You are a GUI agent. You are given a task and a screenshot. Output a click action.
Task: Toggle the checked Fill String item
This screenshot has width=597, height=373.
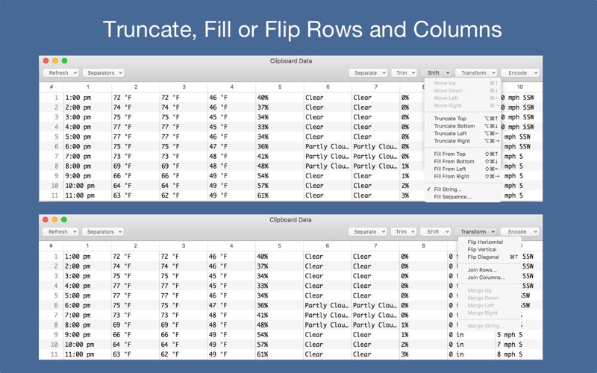point(447,189)
